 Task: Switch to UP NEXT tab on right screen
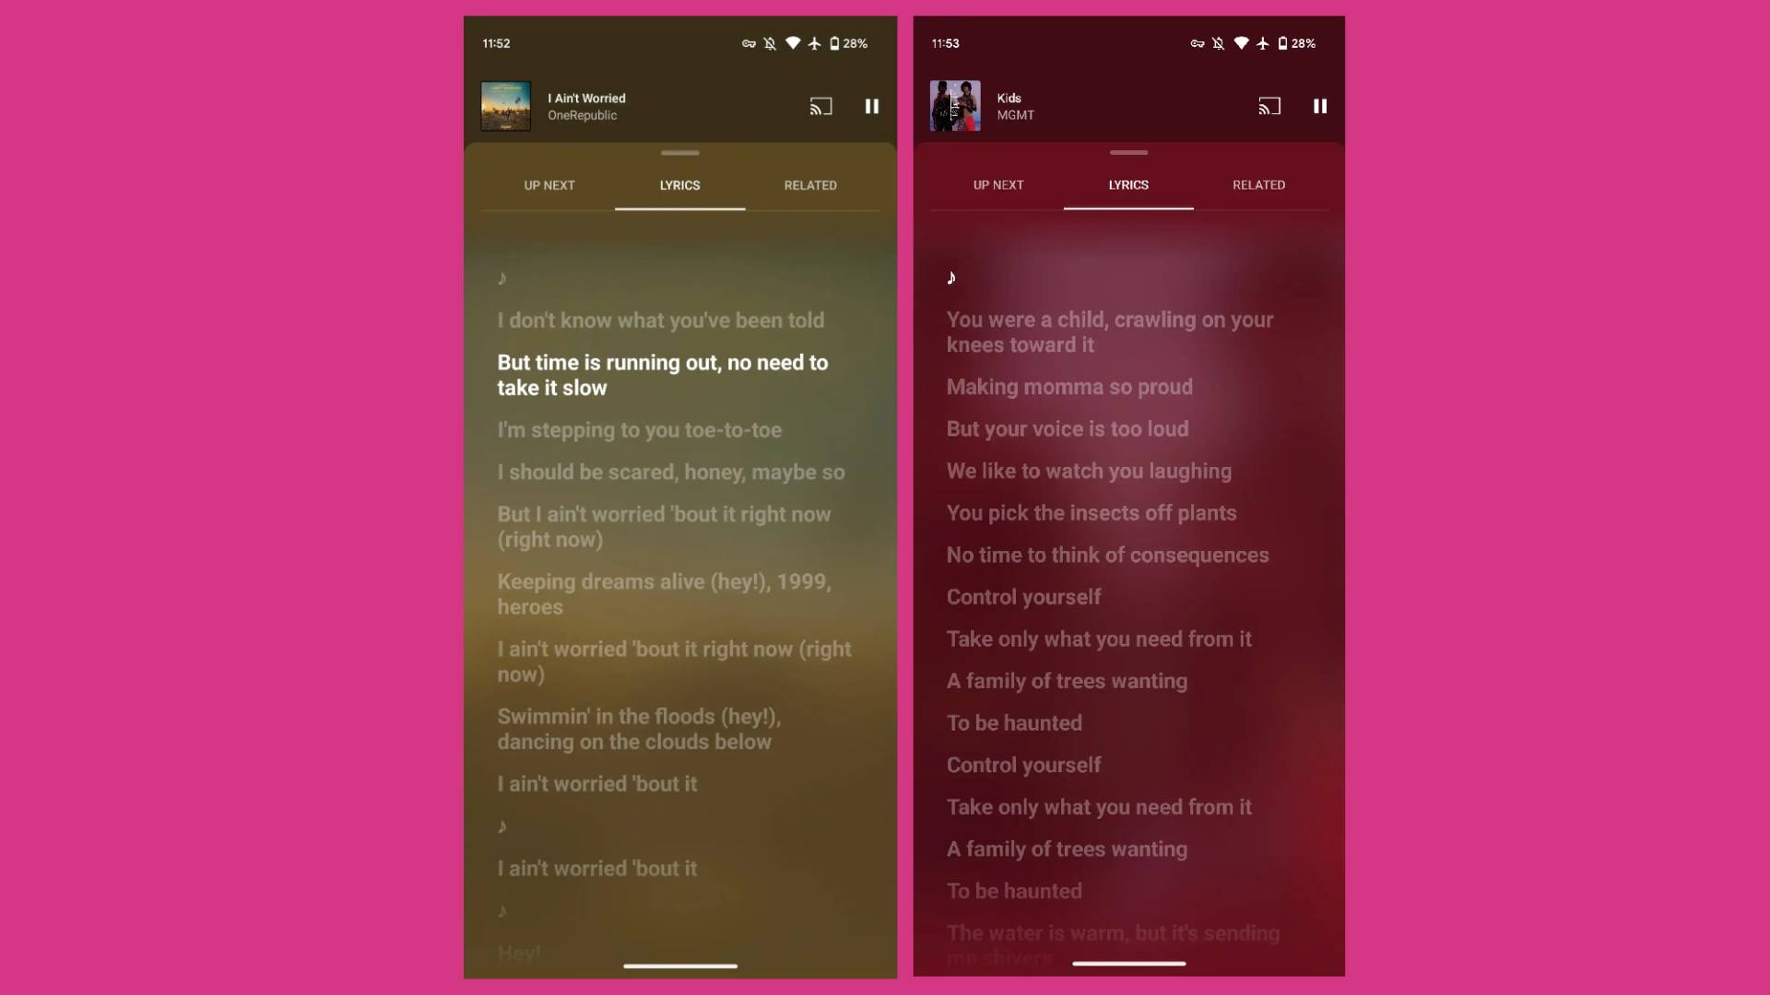(997, 184)
